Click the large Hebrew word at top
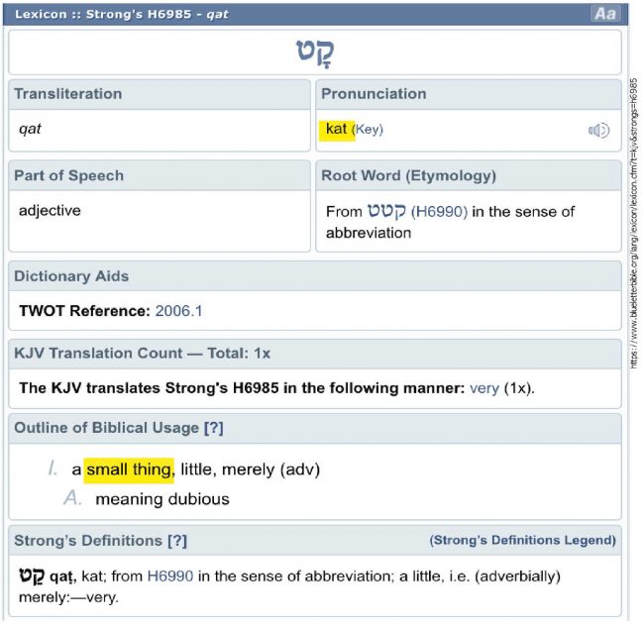Viewport: 644px width, 626px height. (315, 52)
